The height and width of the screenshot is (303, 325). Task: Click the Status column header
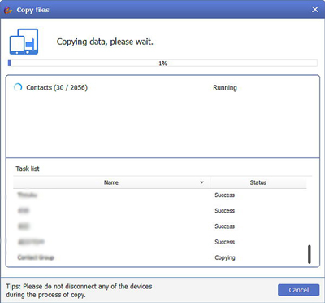coord(258,182)
